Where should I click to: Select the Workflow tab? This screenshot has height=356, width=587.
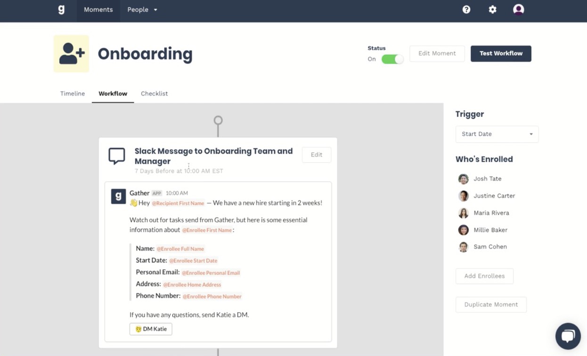pyautogui.click(x=113, y=93)
